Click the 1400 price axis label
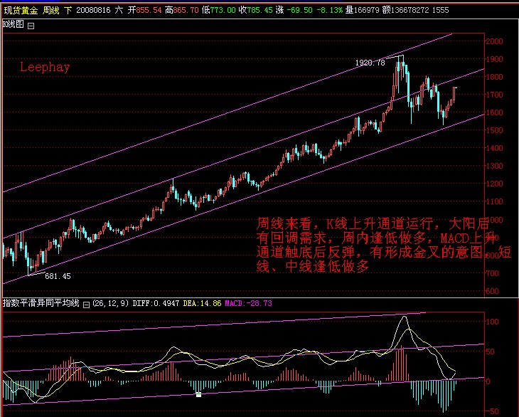 coord(494,148)
